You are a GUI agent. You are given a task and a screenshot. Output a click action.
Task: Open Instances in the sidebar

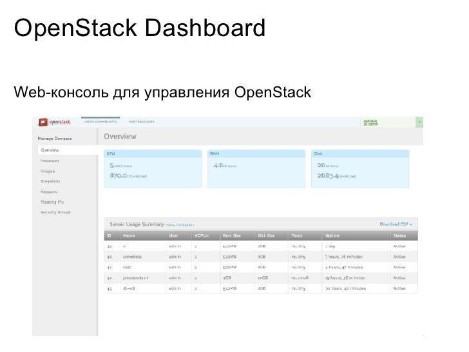(x=50, y=161)
